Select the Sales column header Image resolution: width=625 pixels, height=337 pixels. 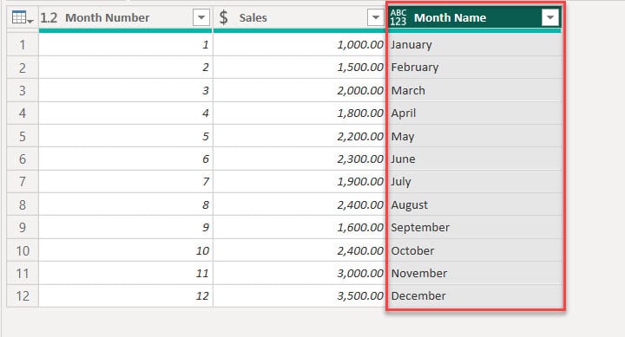(x=299, y=17)
